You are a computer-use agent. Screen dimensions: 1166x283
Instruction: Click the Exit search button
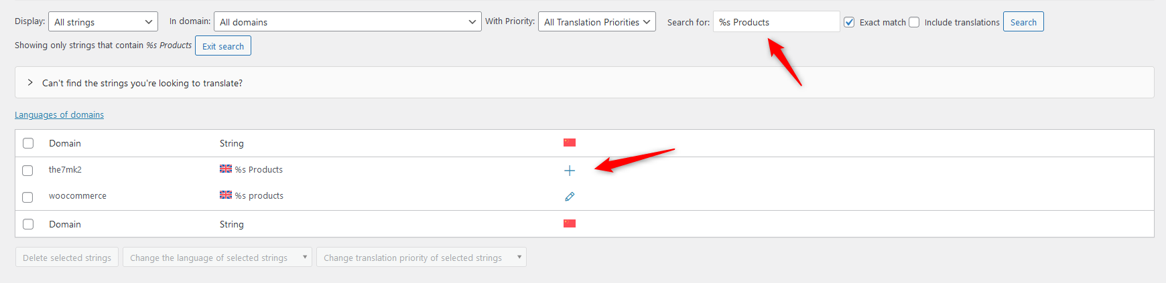[223, 46]
